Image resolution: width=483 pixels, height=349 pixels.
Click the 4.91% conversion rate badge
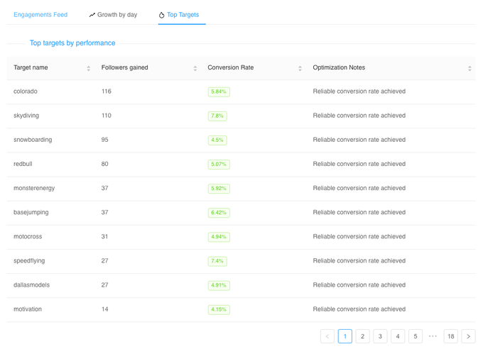219,285
